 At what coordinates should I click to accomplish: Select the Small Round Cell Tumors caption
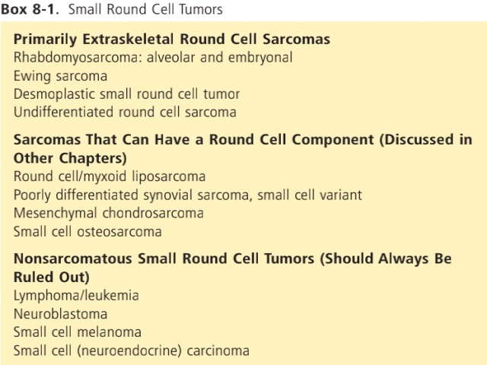tap(145, 9)
